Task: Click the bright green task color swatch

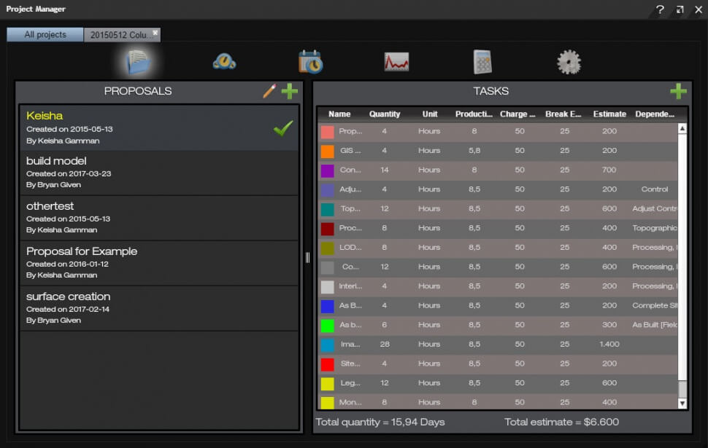Action: coord(327,325)
